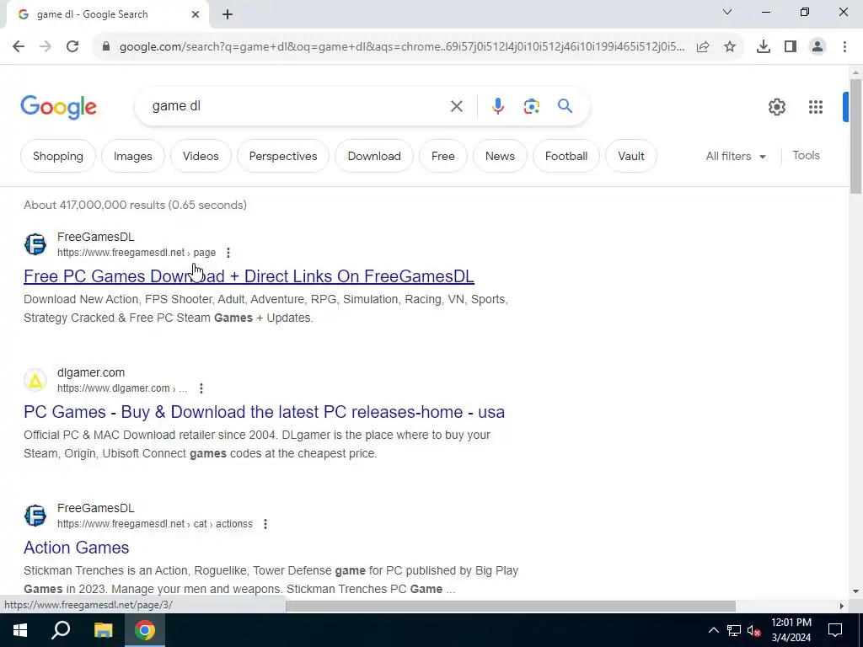Screen dimensions: 863x647
Task: Open the taskbar clock and date
Action: tap(791, 630)
